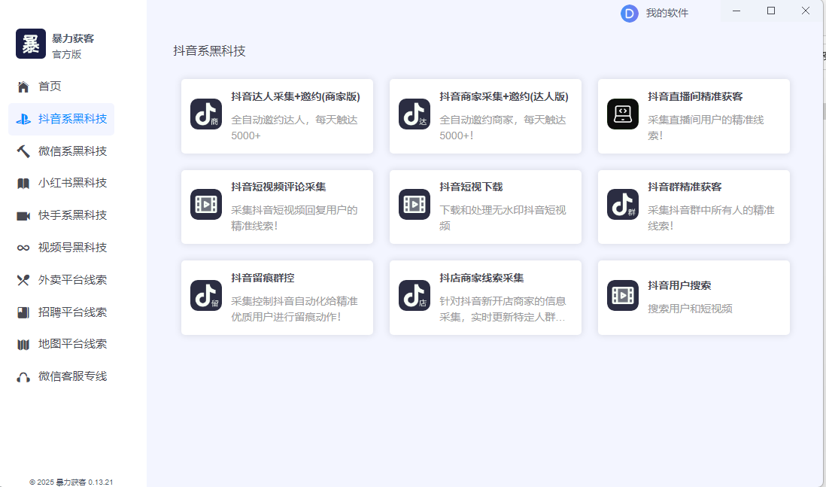Viewport: 826px width, 487px height.
Task: Click the 暴力获客 app logo icon
Action: (x=31, y=44)
